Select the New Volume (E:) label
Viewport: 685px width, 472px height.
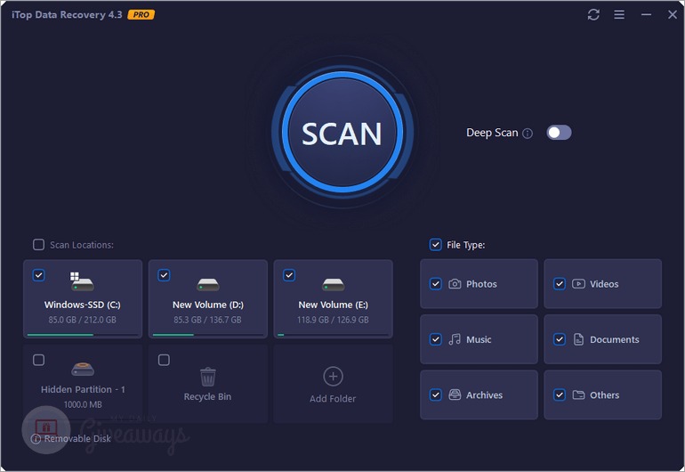coord(333,305)
